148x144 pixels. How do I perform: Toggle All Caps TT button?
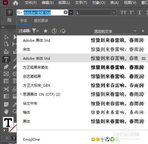click(123, 13)
